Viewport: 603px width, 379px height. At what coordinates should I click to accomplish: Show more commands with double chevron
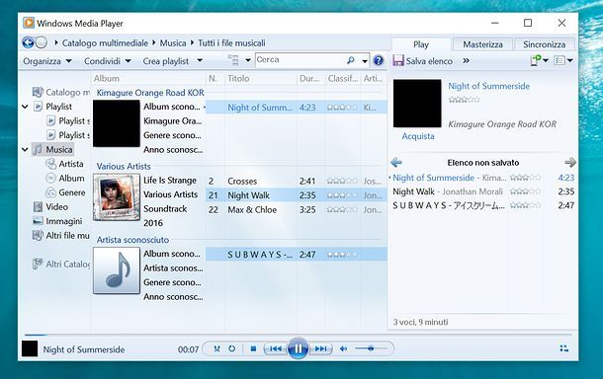pyautogui.click(x=467, y=60)
